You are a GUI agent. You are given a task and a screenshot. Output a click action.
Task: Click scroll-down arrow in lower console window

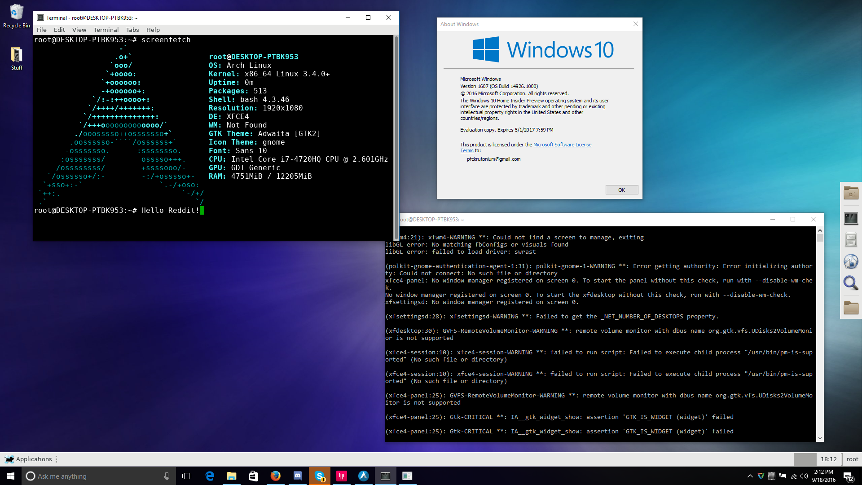(820, 438)
